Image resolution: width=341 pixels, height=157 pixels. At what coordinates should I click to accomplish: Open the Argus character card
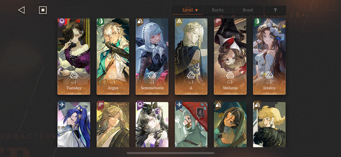point(113,56)
